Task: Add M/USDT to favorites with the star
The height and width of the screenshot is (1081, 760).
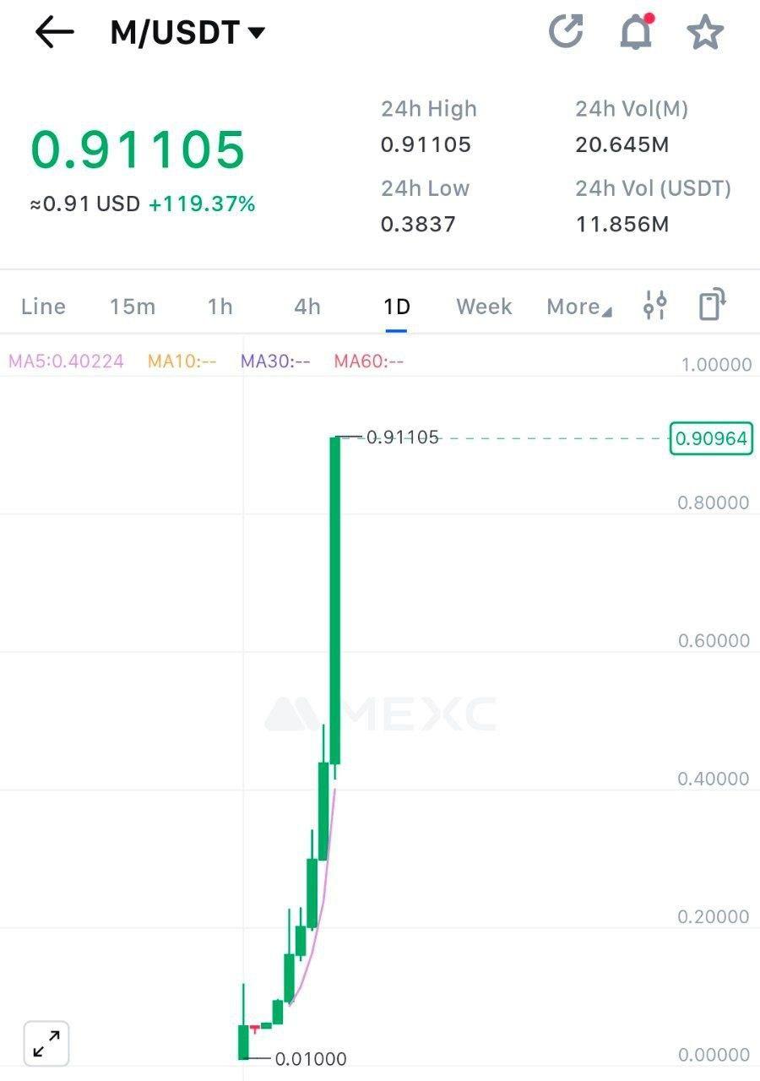Action: (705, 33)
